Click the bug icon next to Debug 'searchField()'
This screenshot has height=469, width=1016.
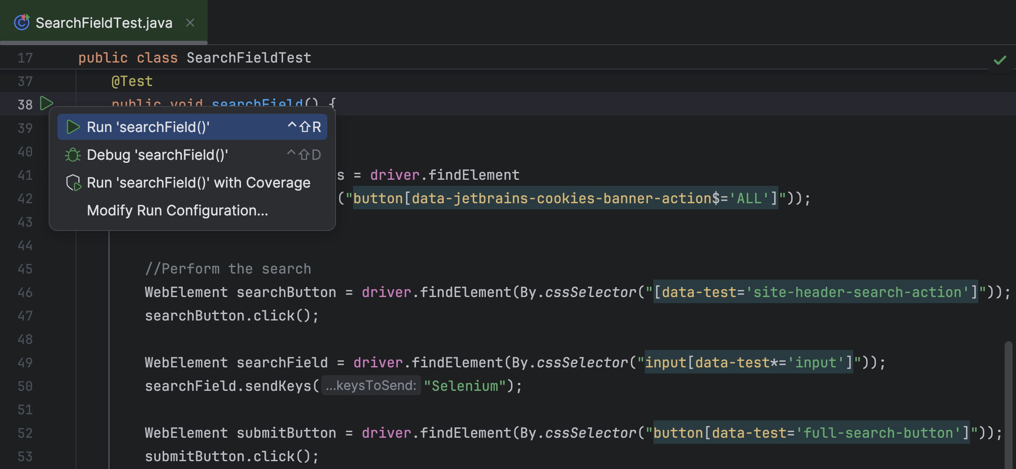click(x=73, y=155)
